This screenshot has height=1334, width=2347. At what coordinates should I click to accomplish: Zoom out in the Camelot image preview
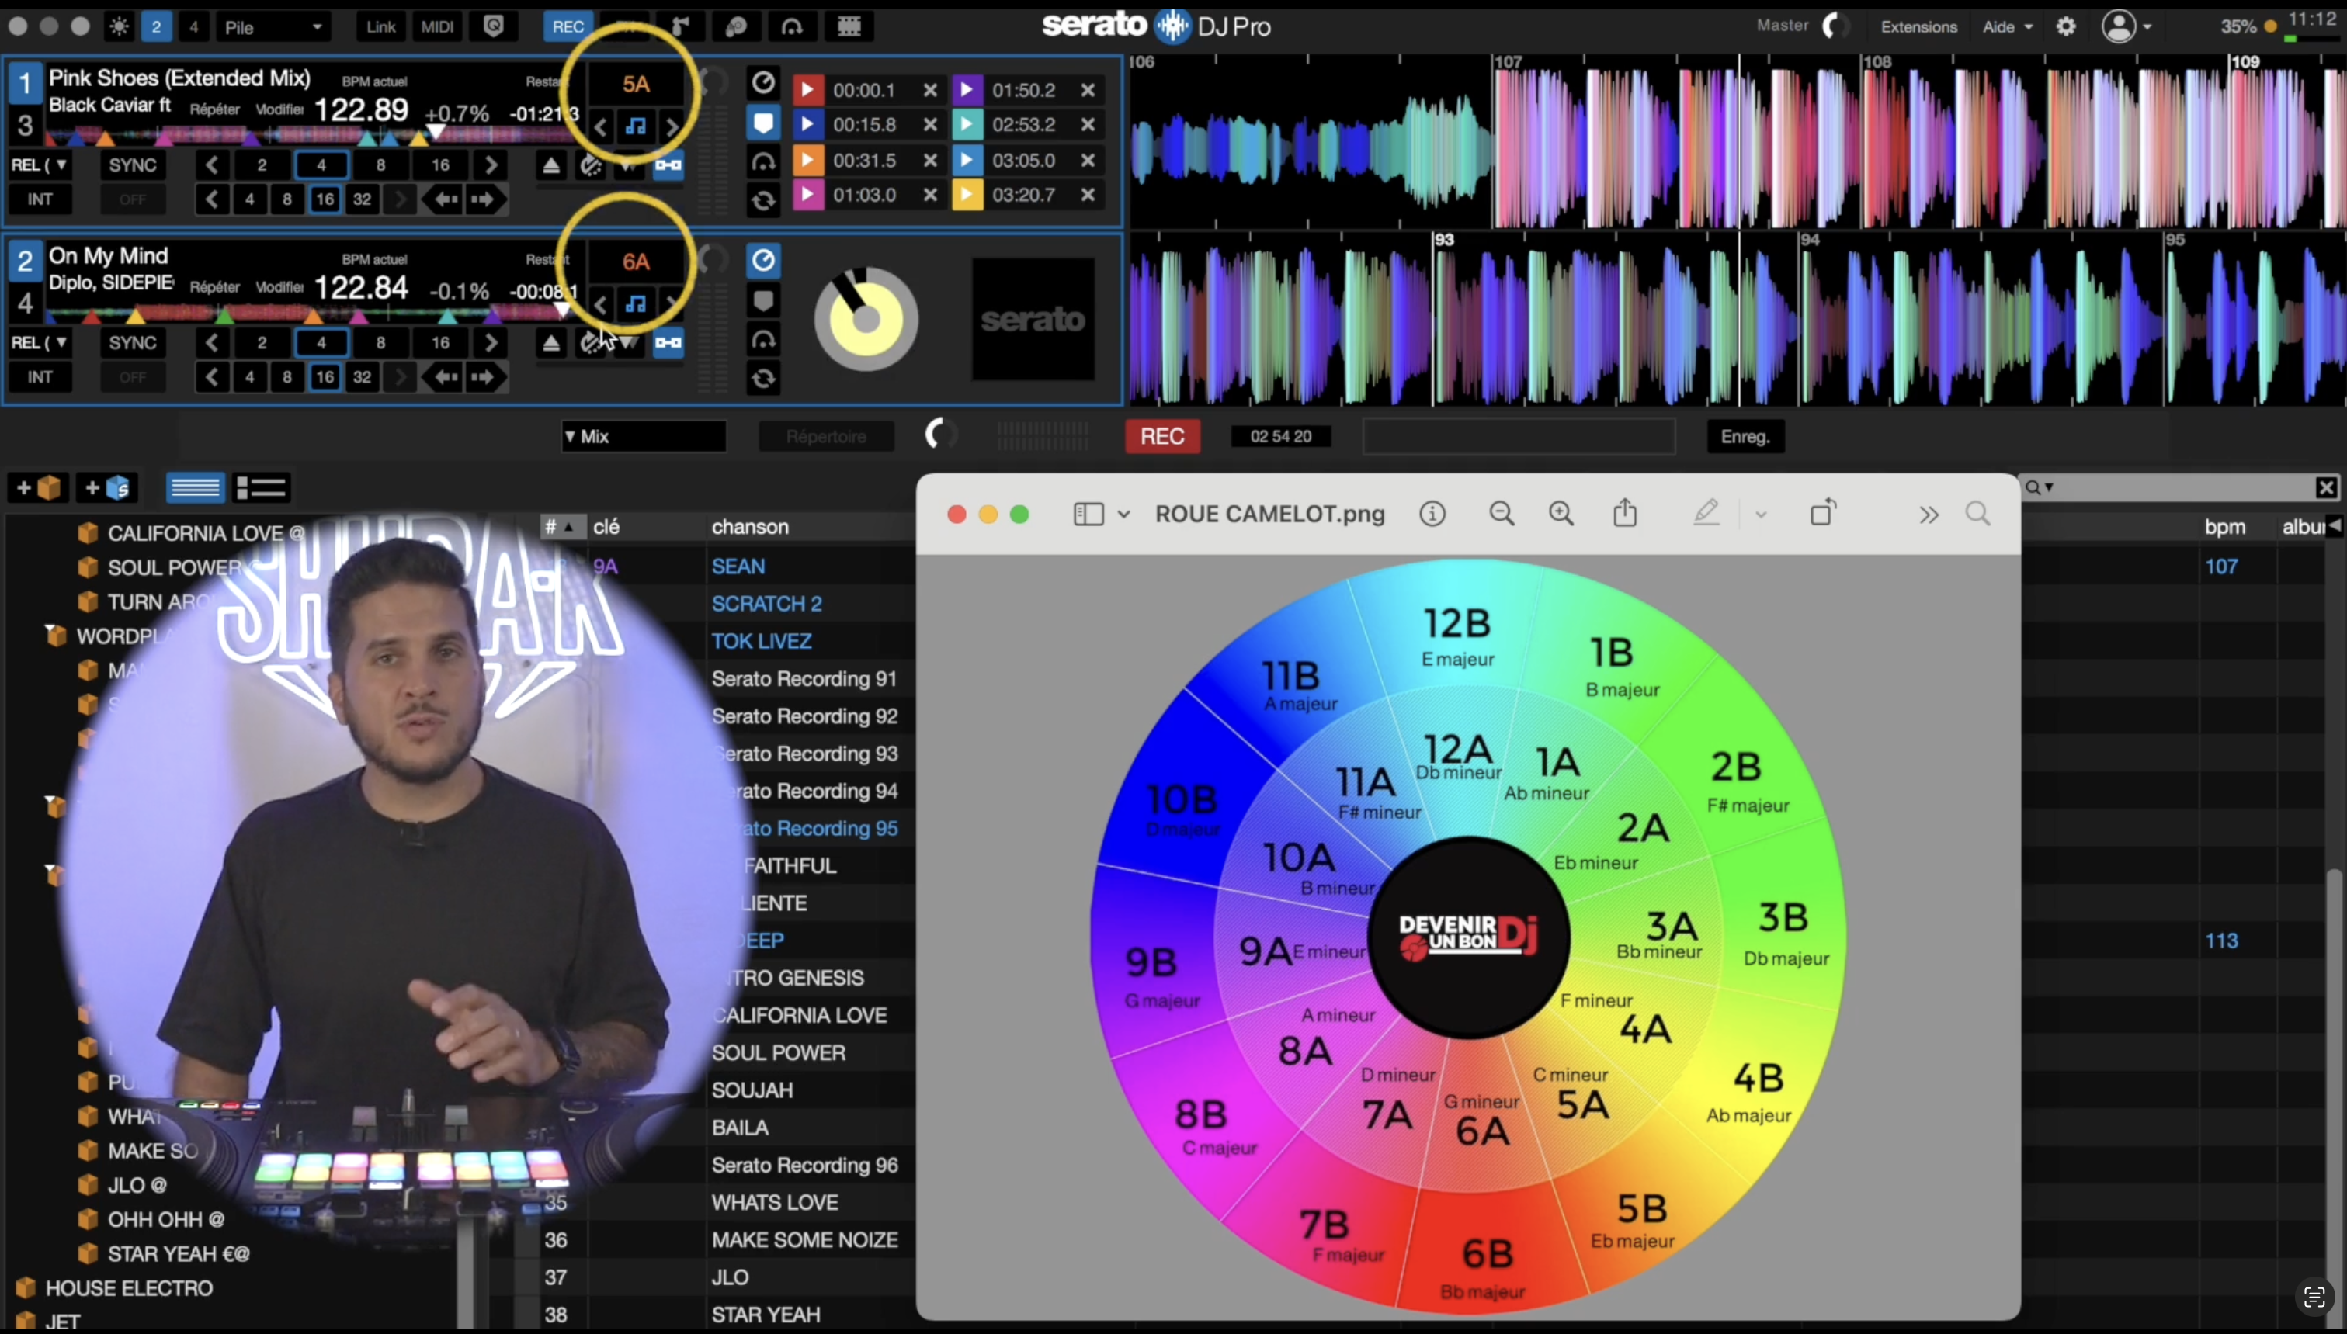[x=1501, y=514]
